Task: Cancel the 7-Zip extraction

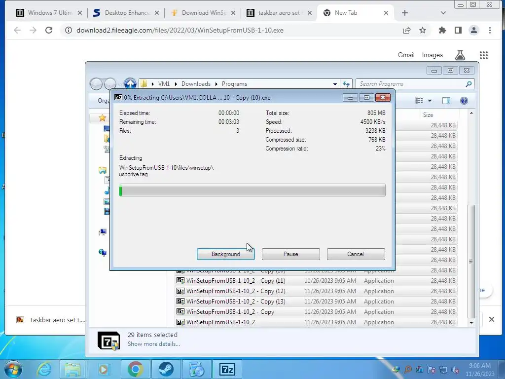Action: 356,254
